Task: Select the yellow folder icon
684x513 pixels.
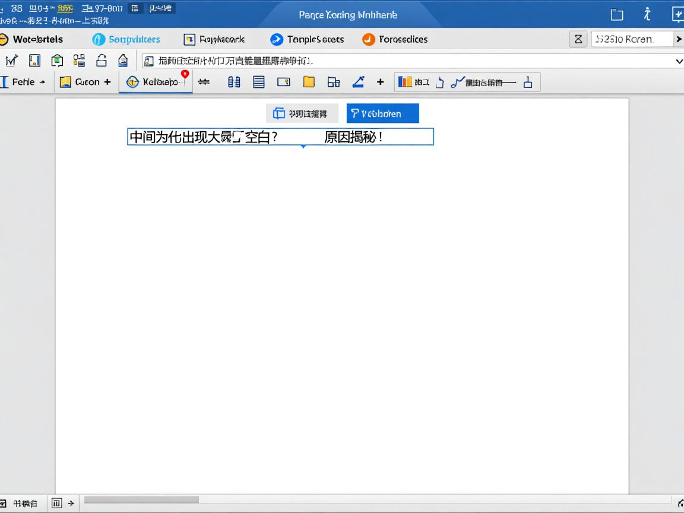Action: 309,82
